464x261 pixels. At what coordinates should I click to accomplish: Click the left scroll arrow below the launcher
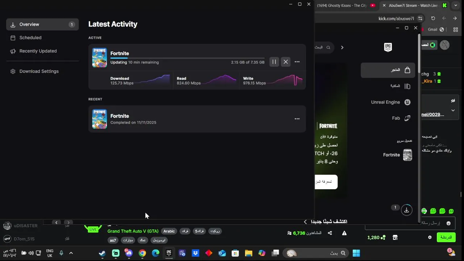56,223
